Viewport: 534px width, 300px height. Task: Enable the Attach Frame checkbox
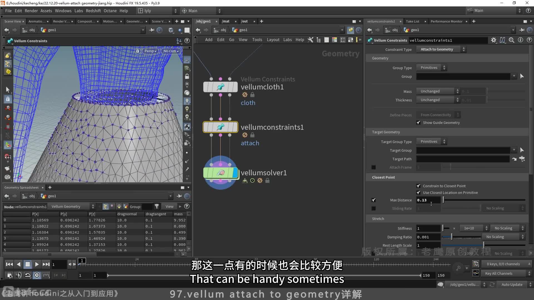coord(374,167)
